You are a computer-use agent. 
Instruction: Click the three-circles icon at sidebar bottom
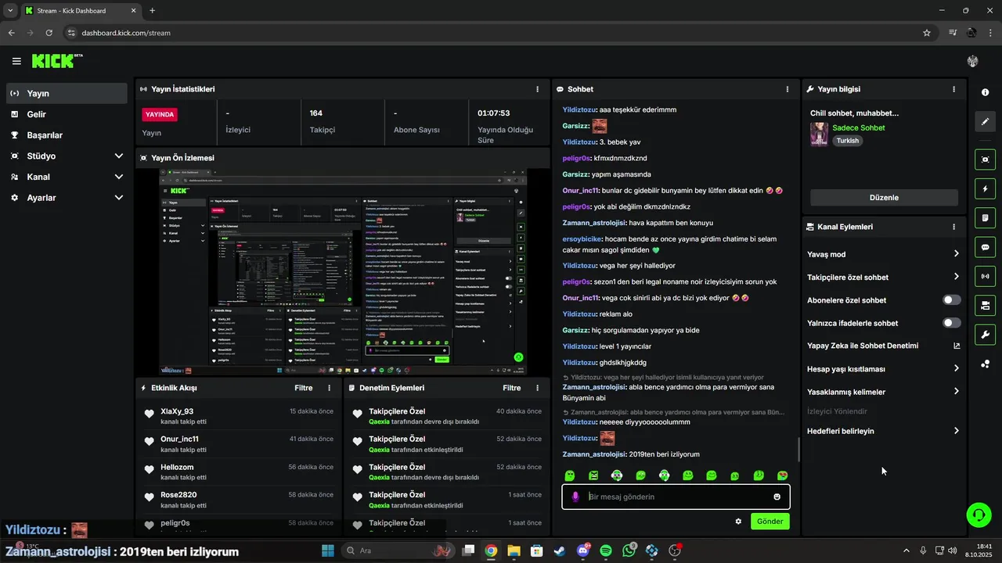coord(985,364)
